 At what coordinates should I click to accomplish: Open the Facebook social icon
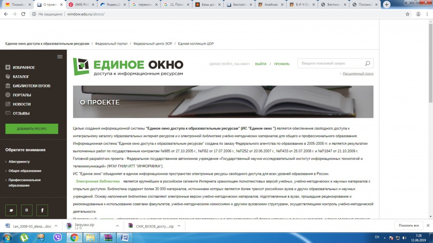coord(42,210)
